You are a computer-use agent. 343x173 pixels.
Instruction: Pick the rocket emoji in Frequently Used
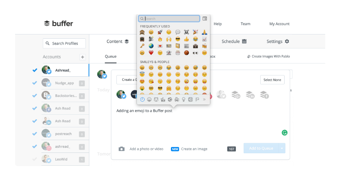[160, 33]
